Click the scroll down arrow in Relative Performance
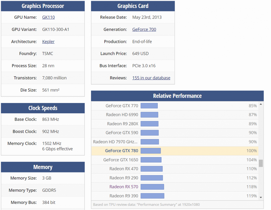The width and height of the screenshot is (271, 210). click(x=261, y=197)
